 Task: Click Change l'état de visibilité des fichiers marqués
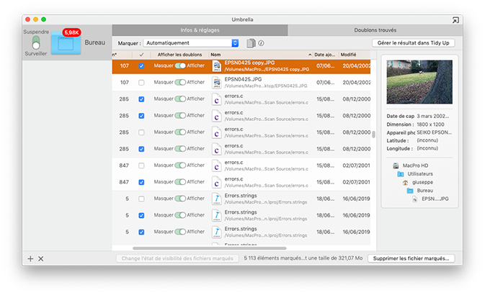pos(177,258)
